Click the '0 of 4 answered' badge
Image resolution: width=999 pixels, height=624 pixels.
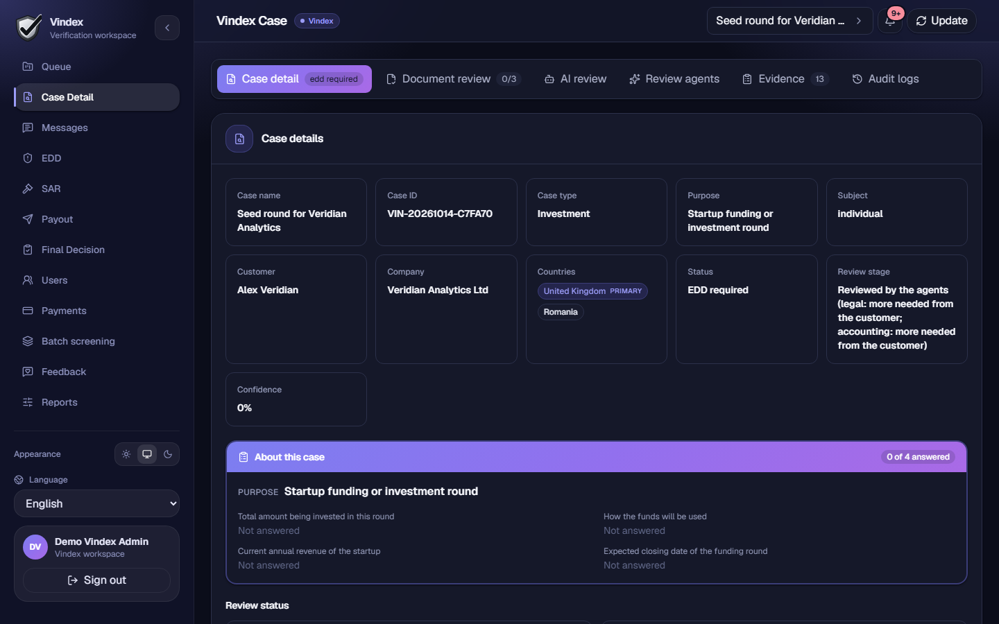point(918,457)
